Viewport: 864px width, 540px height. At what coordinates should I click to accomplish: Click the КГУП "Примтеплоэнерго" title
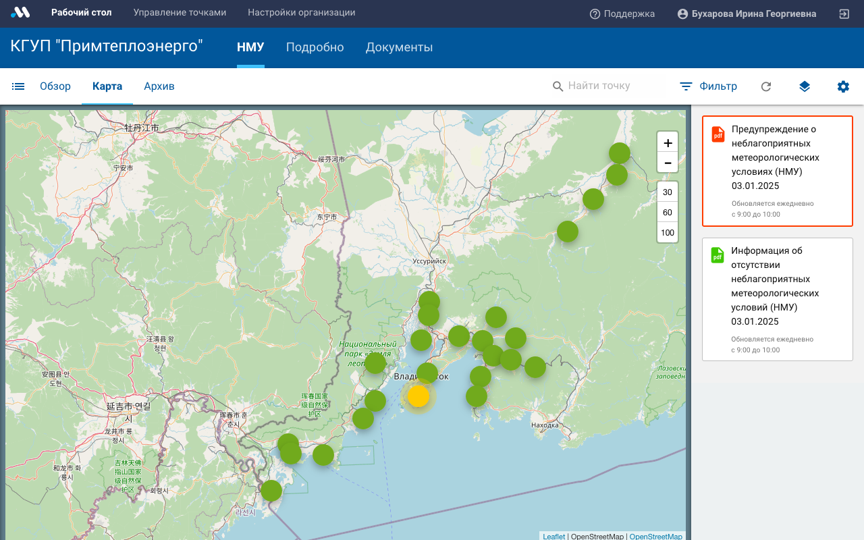[107, 47]
